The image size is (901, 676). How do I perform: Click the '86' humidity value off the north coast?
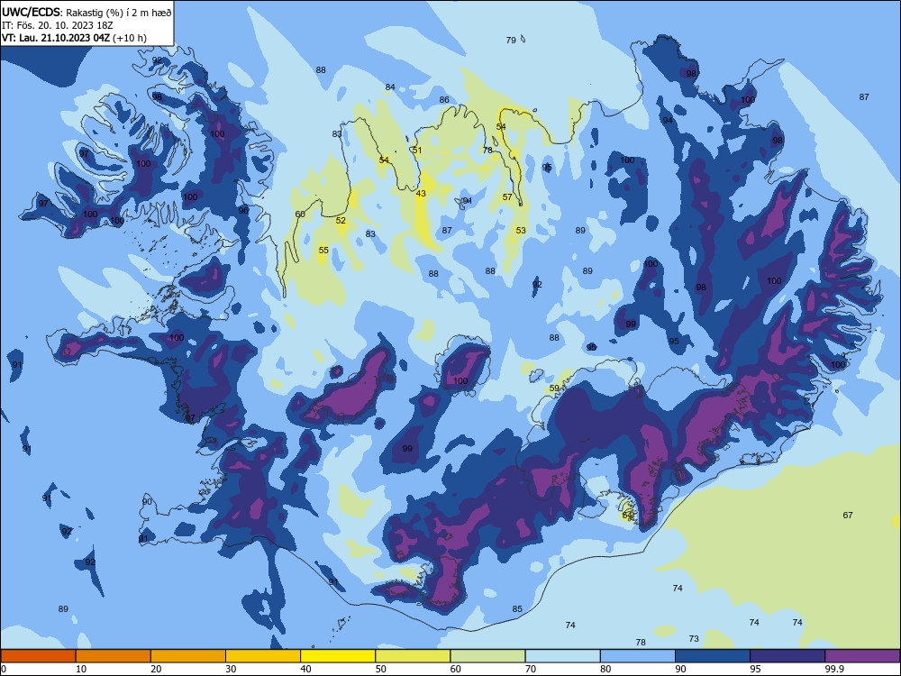444,99
